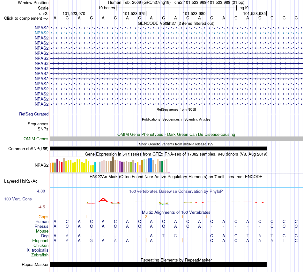This screenshot has width=303, height=272.
Task: Click the '10 bases' scale bar label
Action: [107, 8]
